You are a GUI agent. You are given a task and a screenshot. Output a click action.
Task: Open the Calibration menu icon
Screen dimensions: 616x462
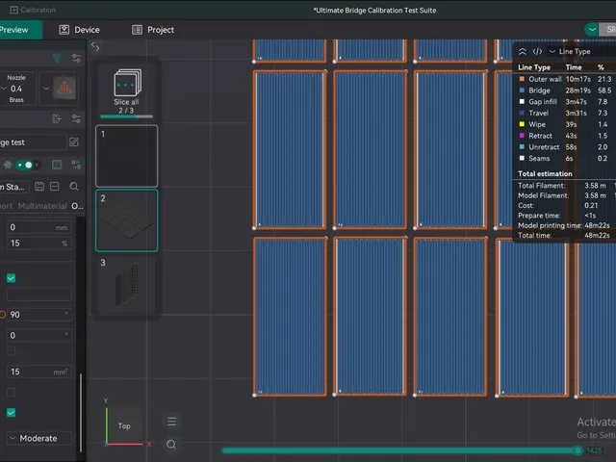tap(13, 10)
